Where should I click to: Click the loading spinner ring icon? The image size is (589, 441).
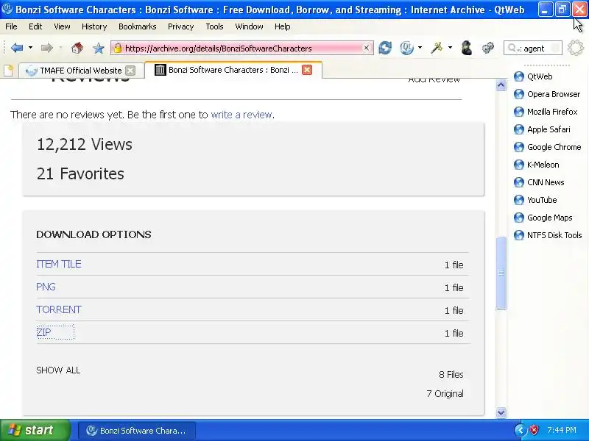(x=576, y=48)
